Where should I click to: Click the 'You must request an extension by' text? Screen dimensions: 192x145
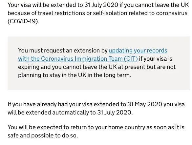click(63, 51)
